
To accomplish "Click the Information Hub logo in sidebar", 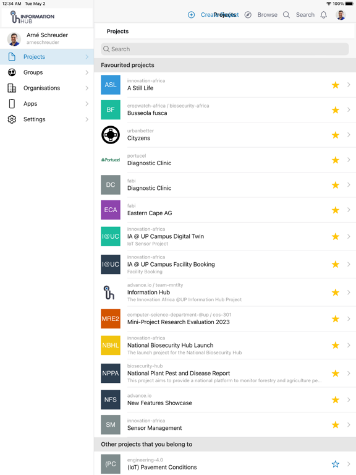I will tap(32, 17).
